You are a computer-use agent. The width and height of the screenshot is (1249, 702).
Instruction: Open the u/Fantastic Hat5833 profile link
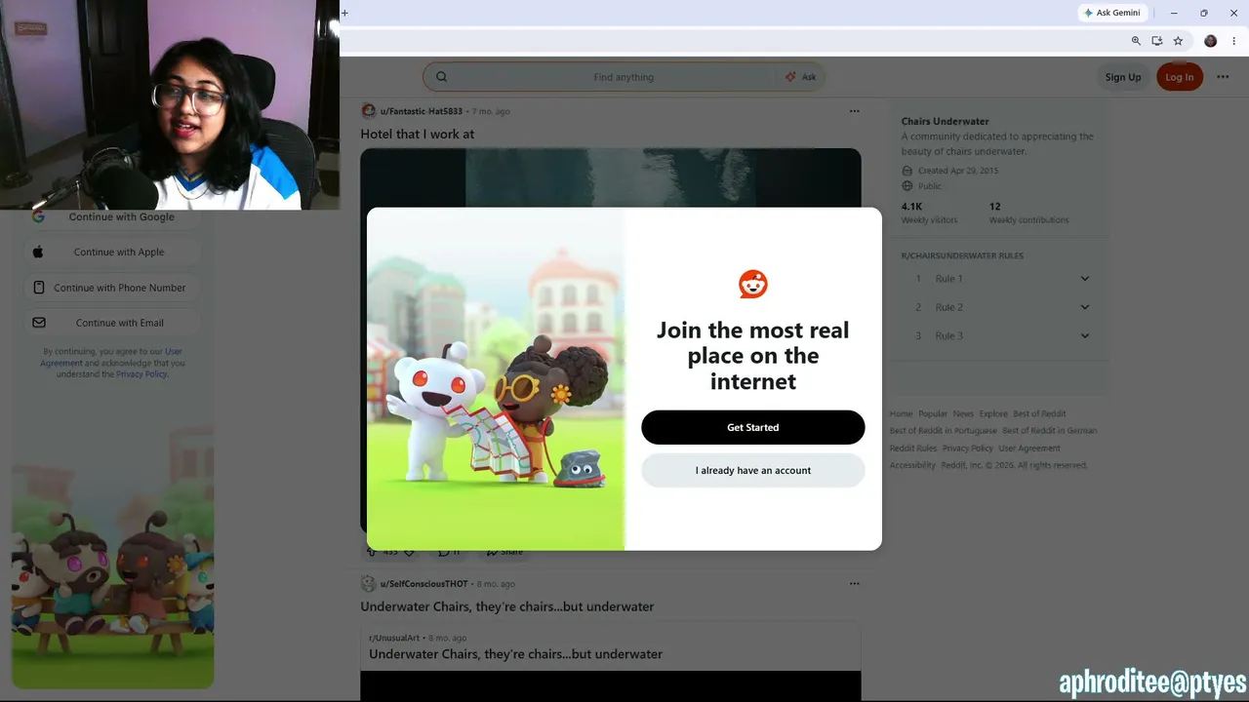pyautogui.click(x=422, y=111)
